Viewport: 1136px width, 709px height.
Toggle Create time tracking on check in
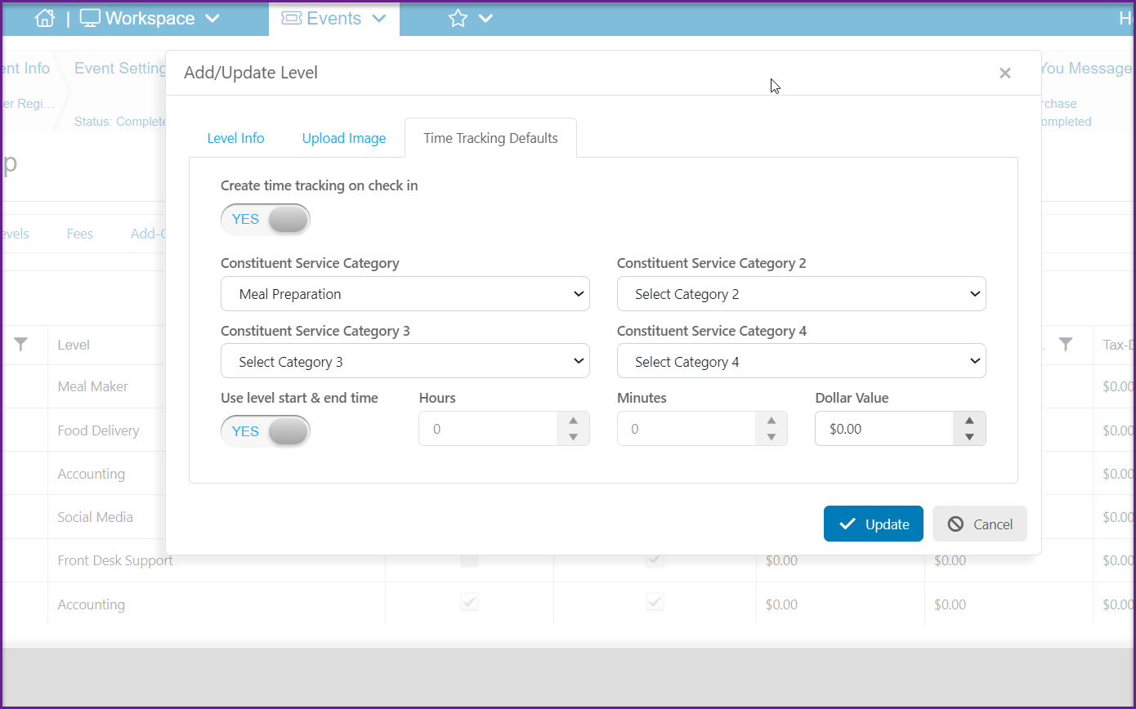point(266,219)
